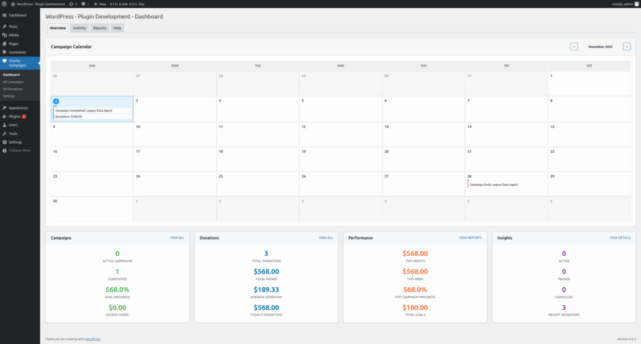The width and height of the screenshot is (641, 344).
Task: Click the Users sidebar icon
Action: (4, 125)
